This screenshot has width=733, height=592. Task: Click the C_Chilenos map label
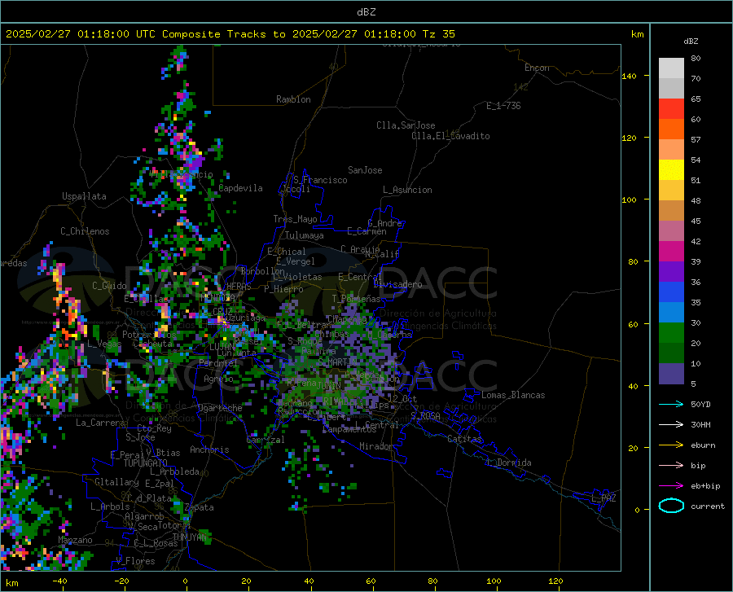pos(85,231)
